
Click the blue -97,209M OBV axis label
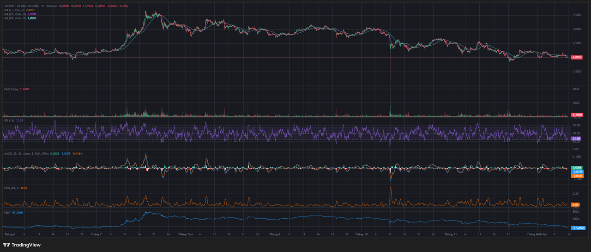pyautogui.click(x=579, y=228)
